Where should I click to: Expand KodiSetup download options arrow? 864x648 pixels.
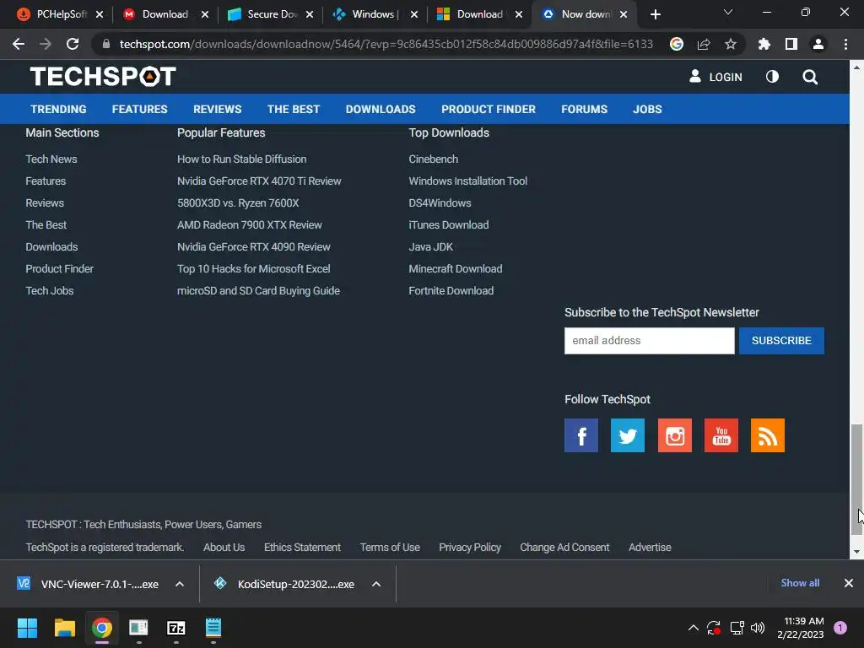click(x=376, y=584)
